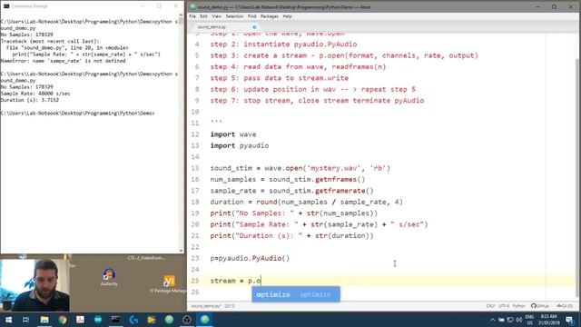Open the Windows Start menu
The width and height of the screenshot is (581, 327).
pos(8,320)
